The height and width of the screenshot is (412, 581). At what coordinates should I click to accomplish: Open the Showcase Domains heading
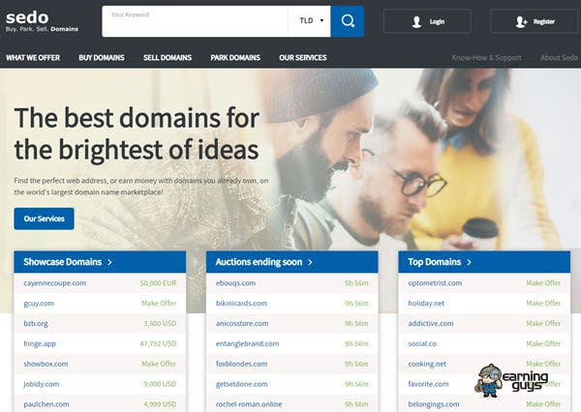tap(63, 262)
